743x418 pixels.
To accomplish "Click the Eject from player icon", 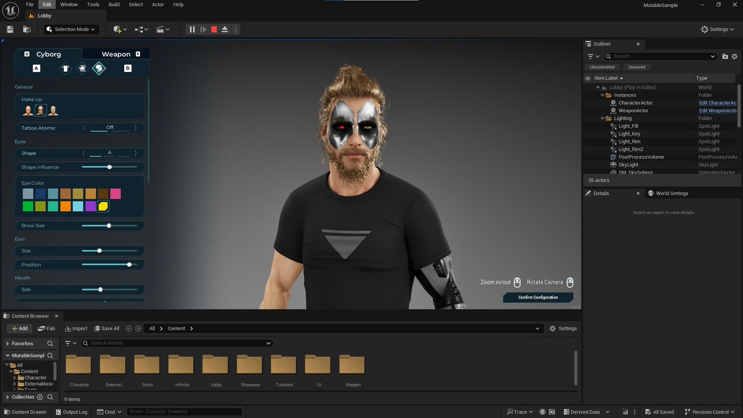I will click(x=225, y=29).
